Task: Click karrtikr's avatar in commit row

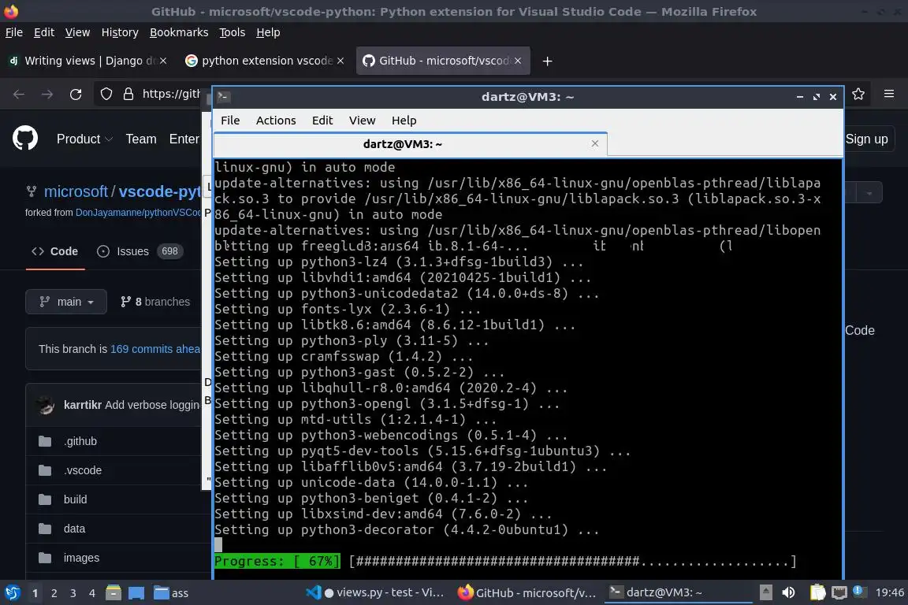Action: coord(45,405)
